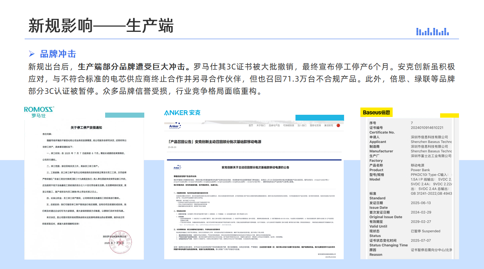
Task: Click the Anker Innovations logo in webpage header
Action: coord(175,126)
